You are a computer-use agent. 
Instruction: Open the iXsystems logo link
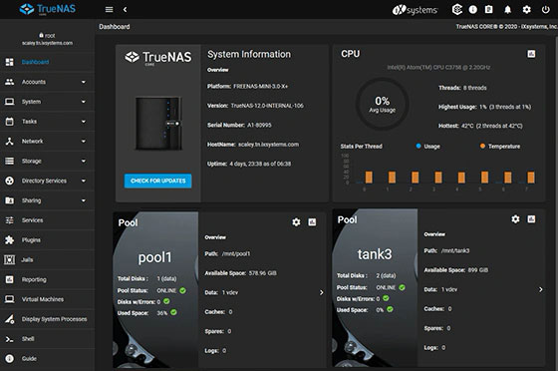[x=415, y=10]
